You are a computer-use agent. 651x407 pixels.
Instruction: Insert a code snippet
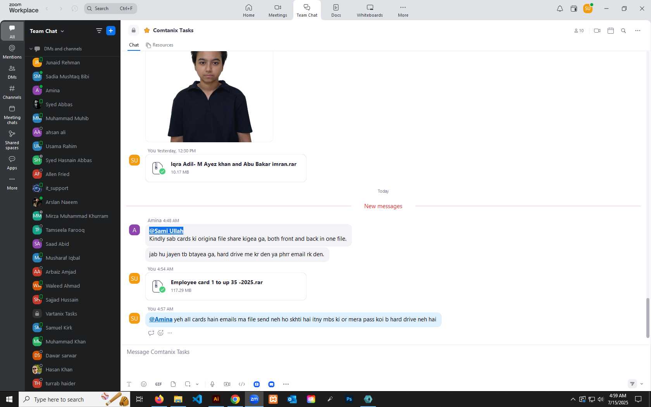click(x=242, y=384)
